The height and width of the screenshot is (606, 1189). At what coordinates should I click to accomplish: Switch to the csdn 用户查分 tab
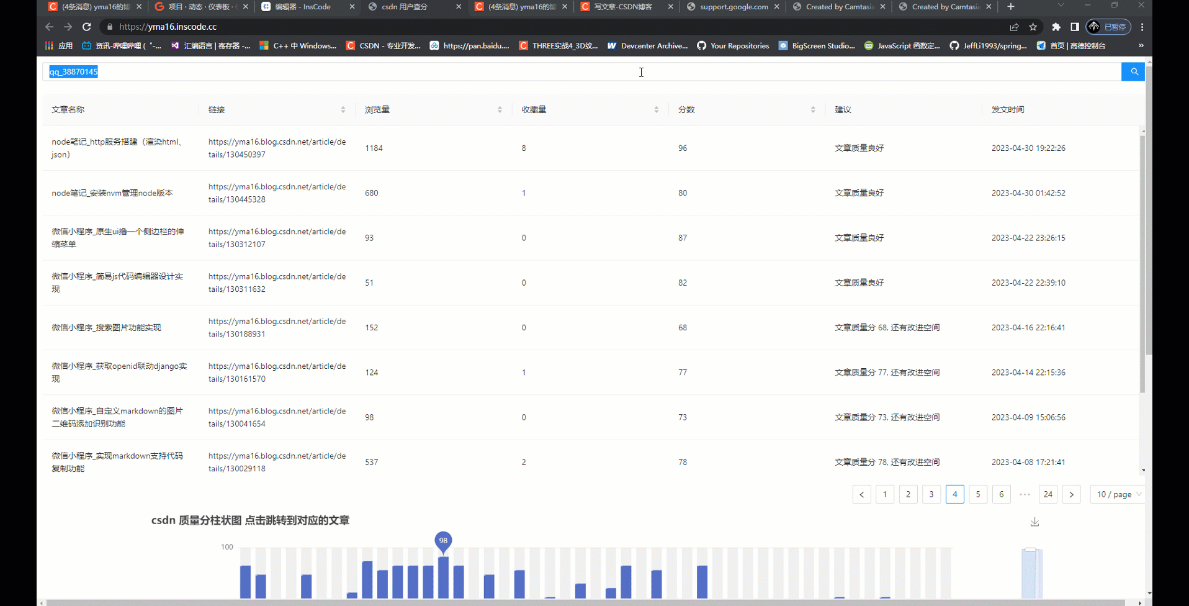406,7
